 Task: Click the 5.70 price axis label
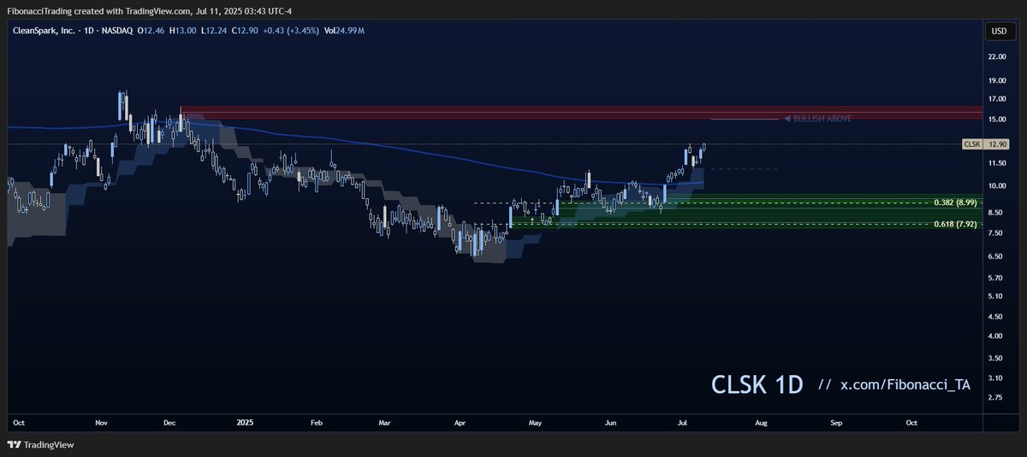tap(996, 278)
